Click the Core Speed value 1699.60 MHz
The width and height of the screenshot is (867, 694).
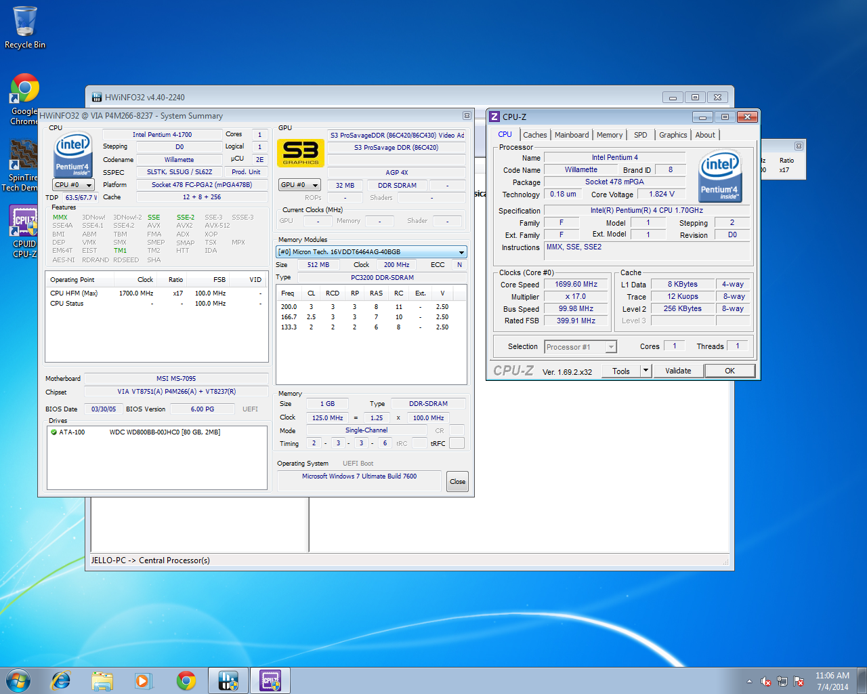pos(576,285)
